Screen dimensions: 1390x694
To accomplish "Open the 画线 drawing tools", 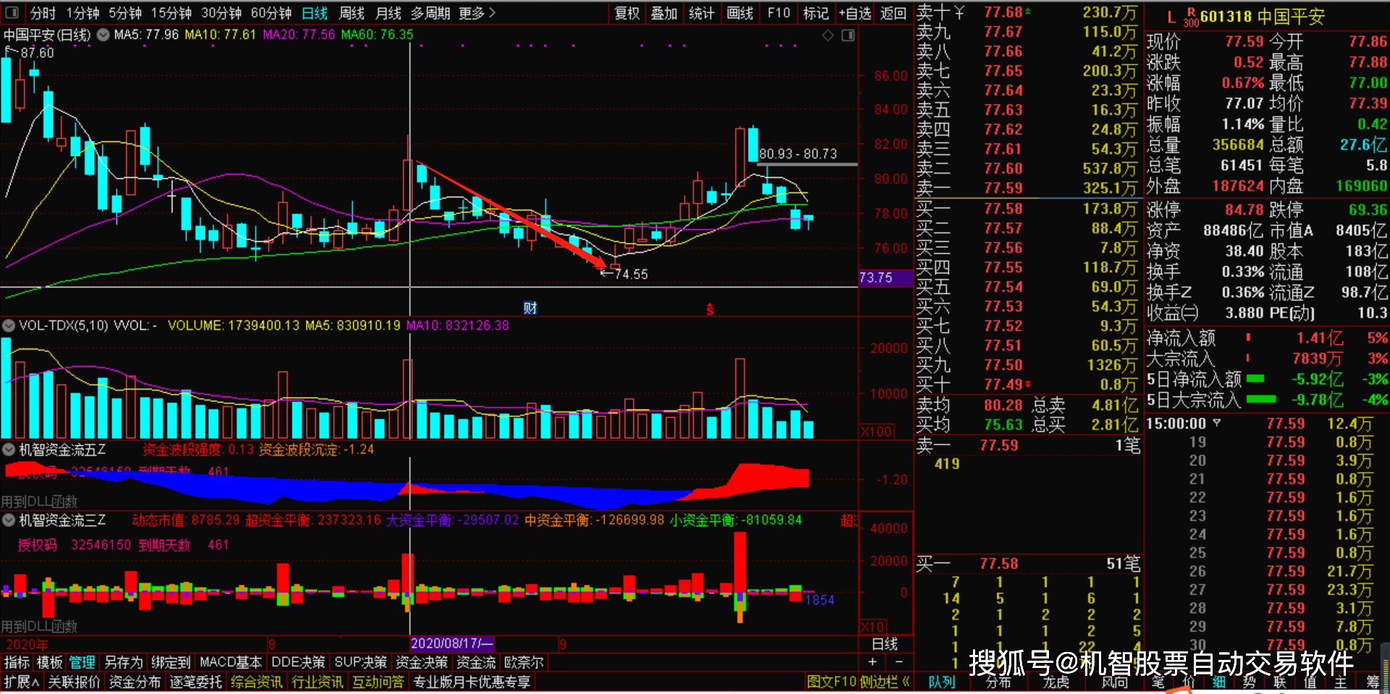I will (740, 13).
